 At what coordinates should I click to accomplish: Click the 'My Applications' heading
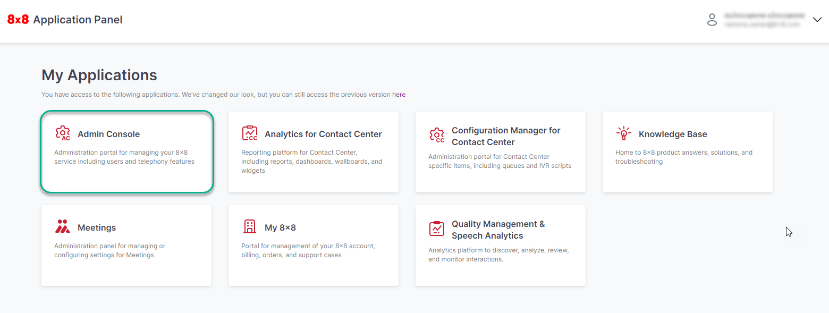click(99, 75)
